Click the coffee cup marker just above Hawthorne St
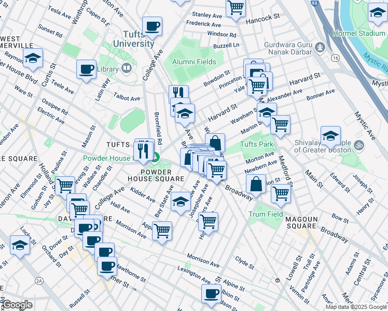This screenshot has width=388, height=311. pyautogui.click(x=107, y=267)
